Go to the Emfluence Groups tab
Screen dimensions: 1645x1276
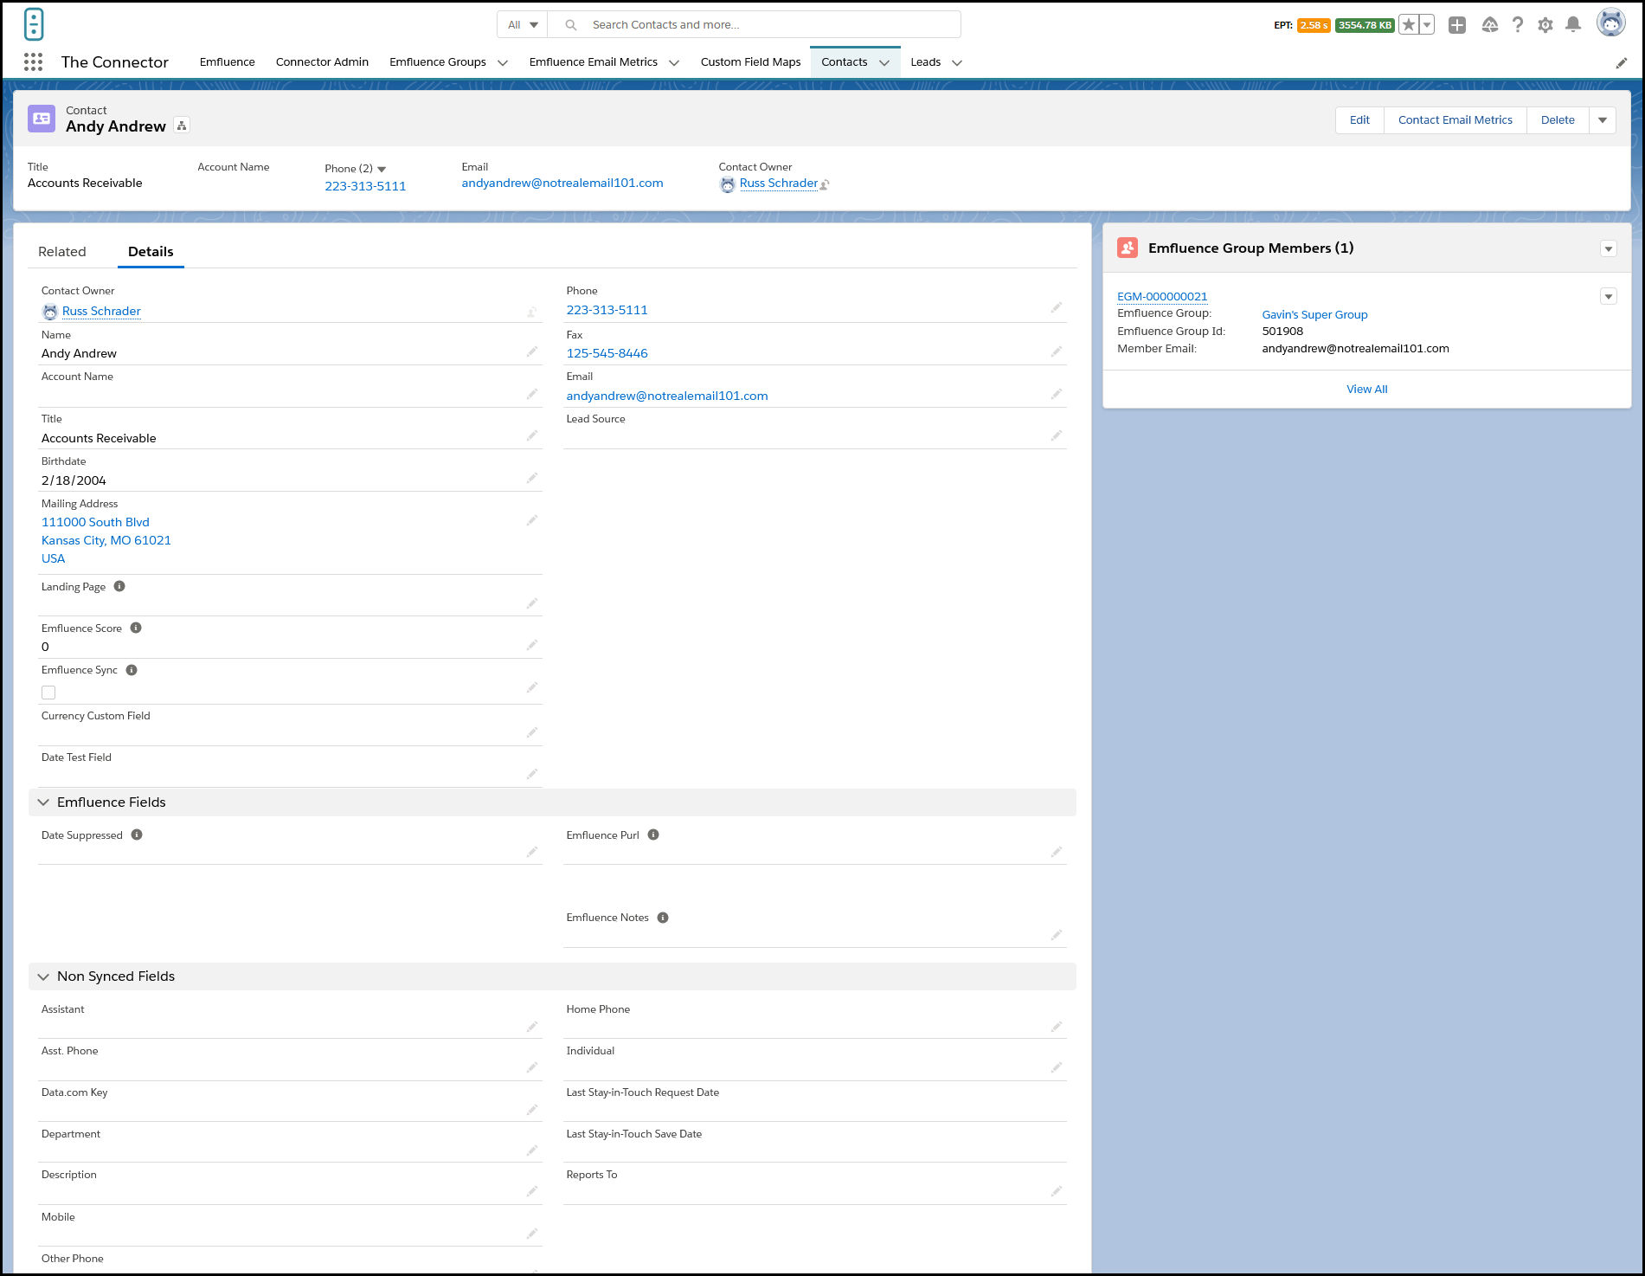pos(438,62)
